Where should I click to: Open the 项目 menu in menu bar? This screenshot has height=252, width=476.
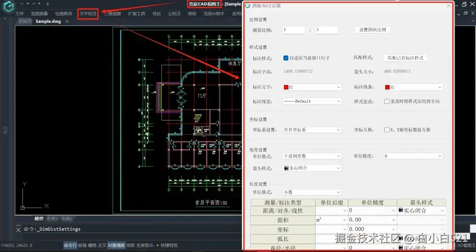click(x=156, y=14)
